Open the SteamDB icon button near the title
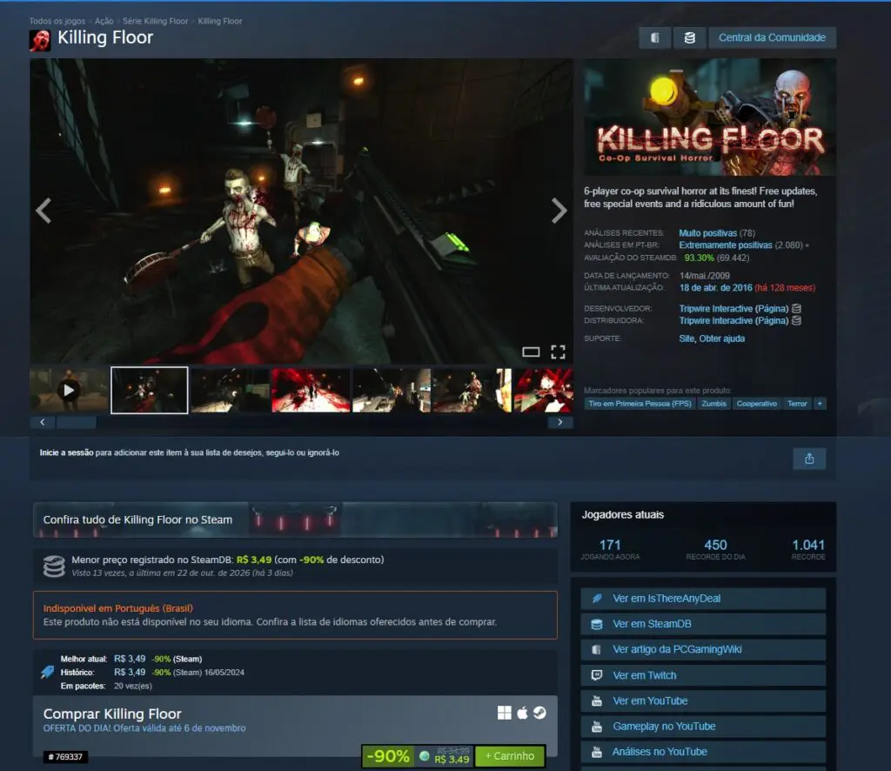 [x=689, y=37]
